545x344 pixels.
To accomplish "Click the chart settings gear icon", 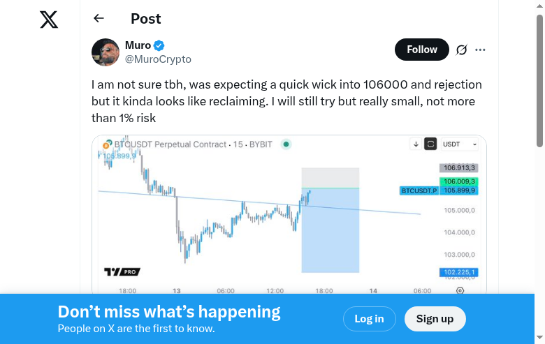I will [x=460, y=290].
